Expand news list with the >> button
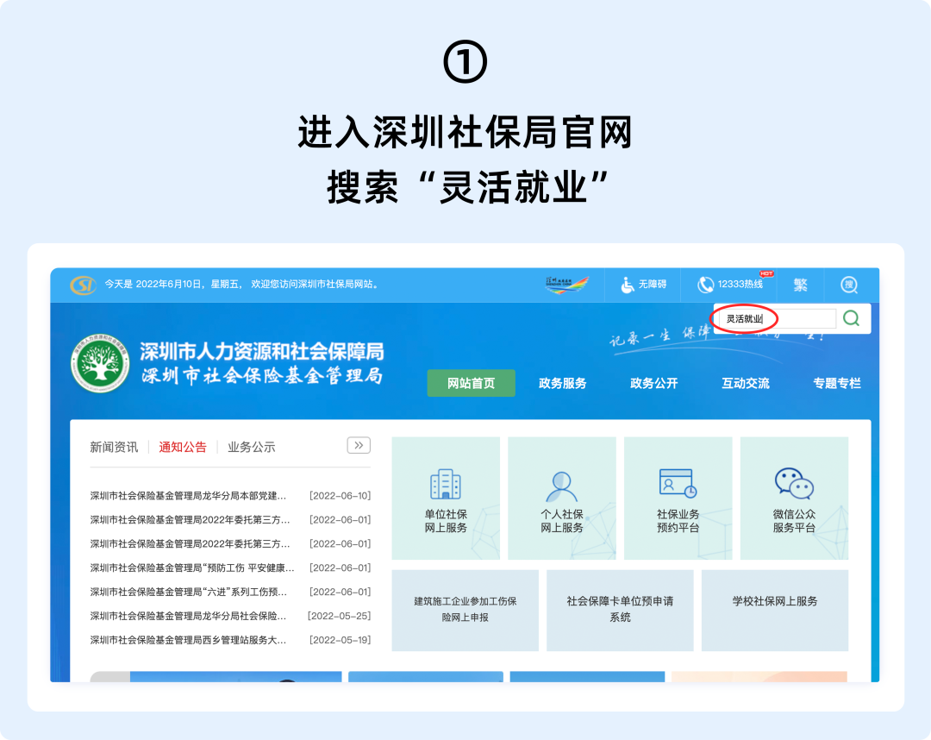The image size is (931, 740). pyautogui.click(x=359, y=445)
